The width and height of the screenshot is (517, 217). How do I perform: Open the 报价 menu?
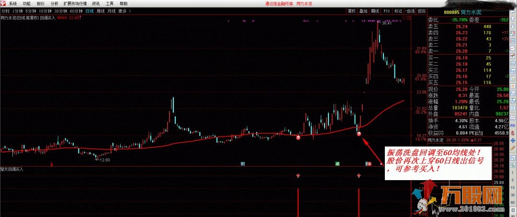pos(41,4)
